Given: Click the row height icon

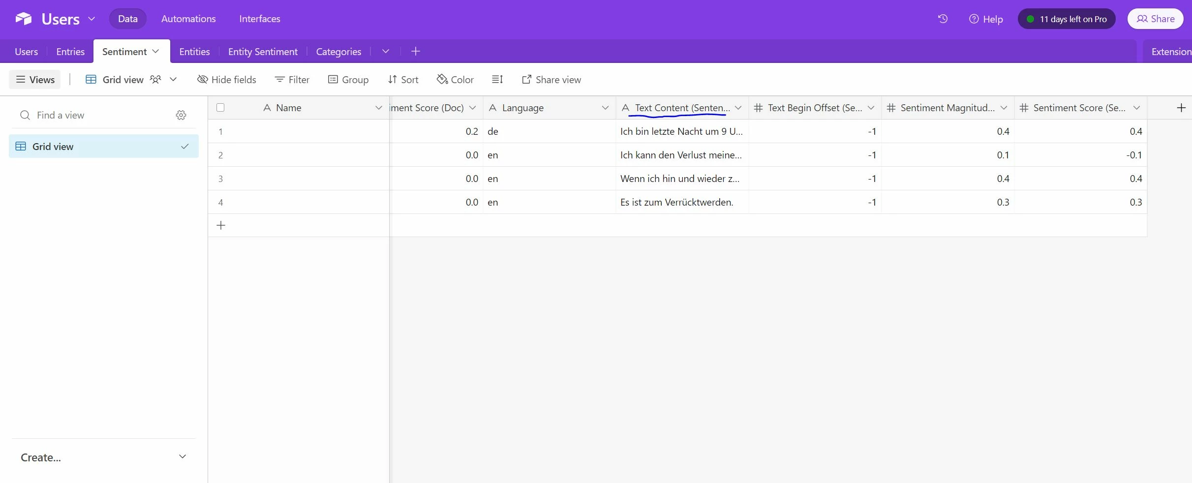Looking at the screenshot, I should [497, 79].
